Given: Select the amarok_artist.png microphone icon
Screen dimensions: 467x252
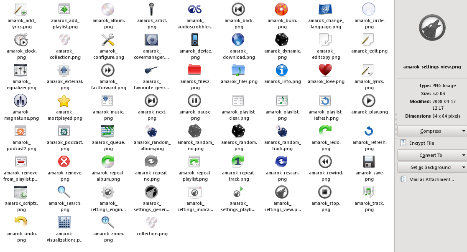Looking at the screenshot, I should 151,10.
